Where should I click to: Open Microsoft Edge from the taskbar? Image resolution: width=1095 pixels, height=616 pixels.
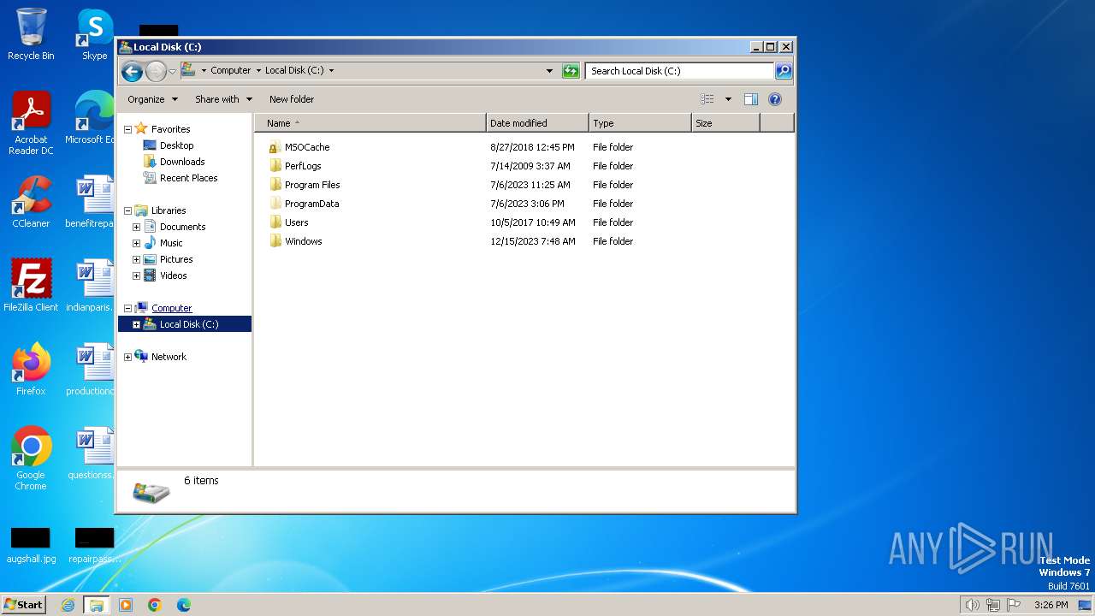184,605
